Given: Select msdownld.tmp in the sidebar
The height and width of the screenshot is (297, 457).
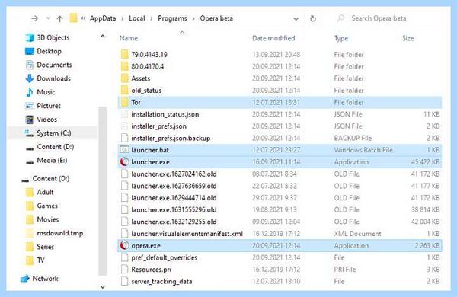Looking at the screenshot, I should pos(59,234).
